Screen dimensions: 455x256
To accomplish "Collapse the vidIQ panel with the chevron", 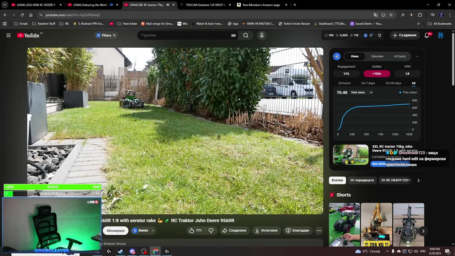I will click(x=417, y=56).
